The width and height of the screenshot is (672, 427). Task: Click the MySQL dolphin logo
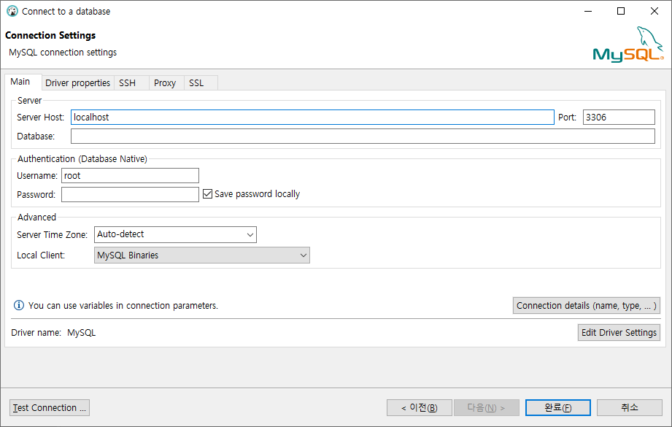(628, 44)
